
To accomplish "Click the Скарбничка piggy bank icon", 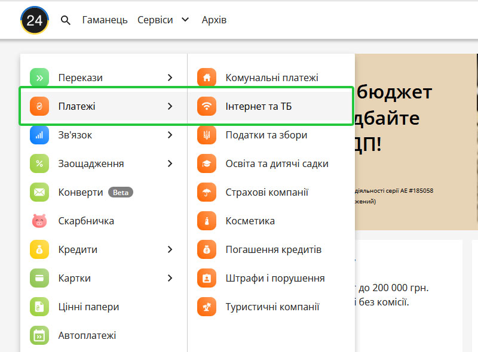I will tap(39, 221).
